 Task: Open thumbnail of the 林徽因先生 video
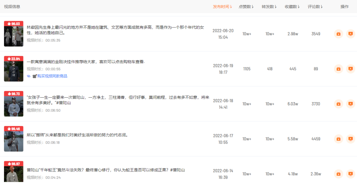tap(14, 34)
